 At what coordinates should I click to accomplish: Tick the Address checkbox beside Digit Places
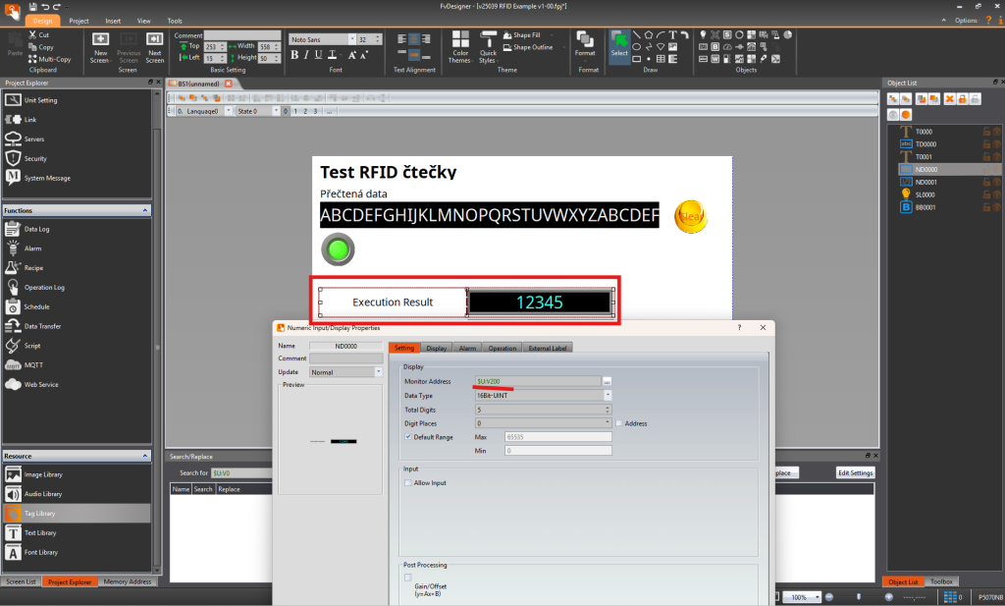(619, 423)
